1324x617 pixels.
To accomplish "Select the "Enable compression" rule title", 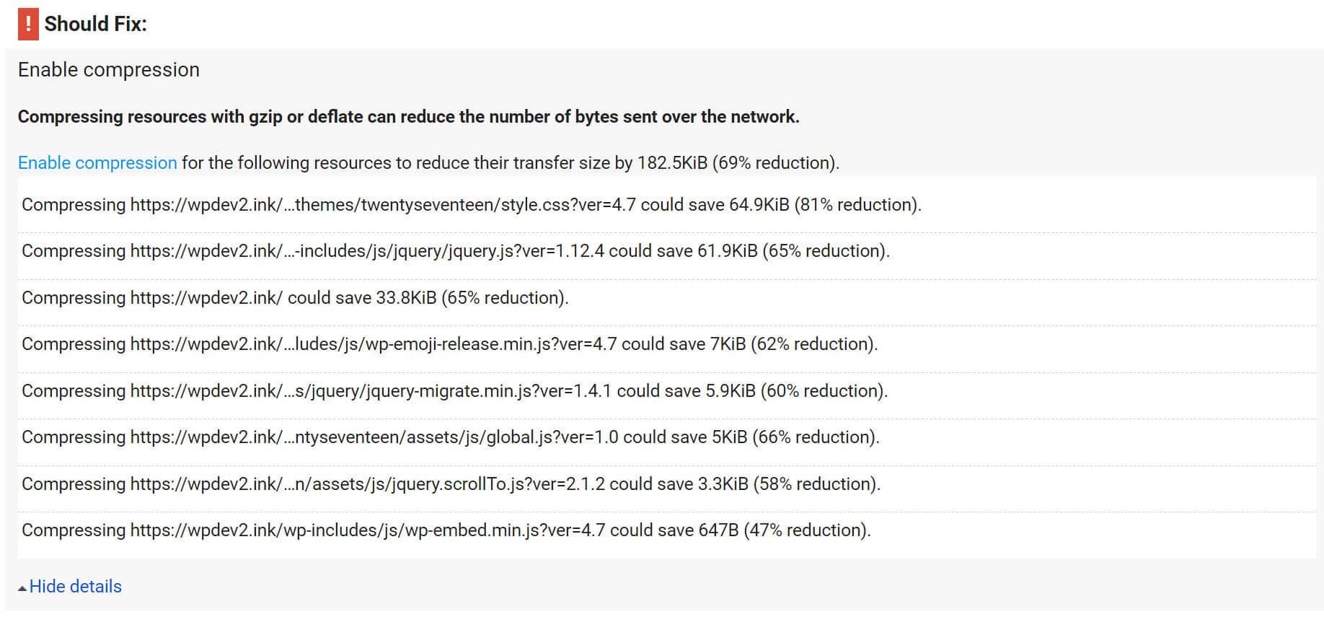I will point(109,70).
